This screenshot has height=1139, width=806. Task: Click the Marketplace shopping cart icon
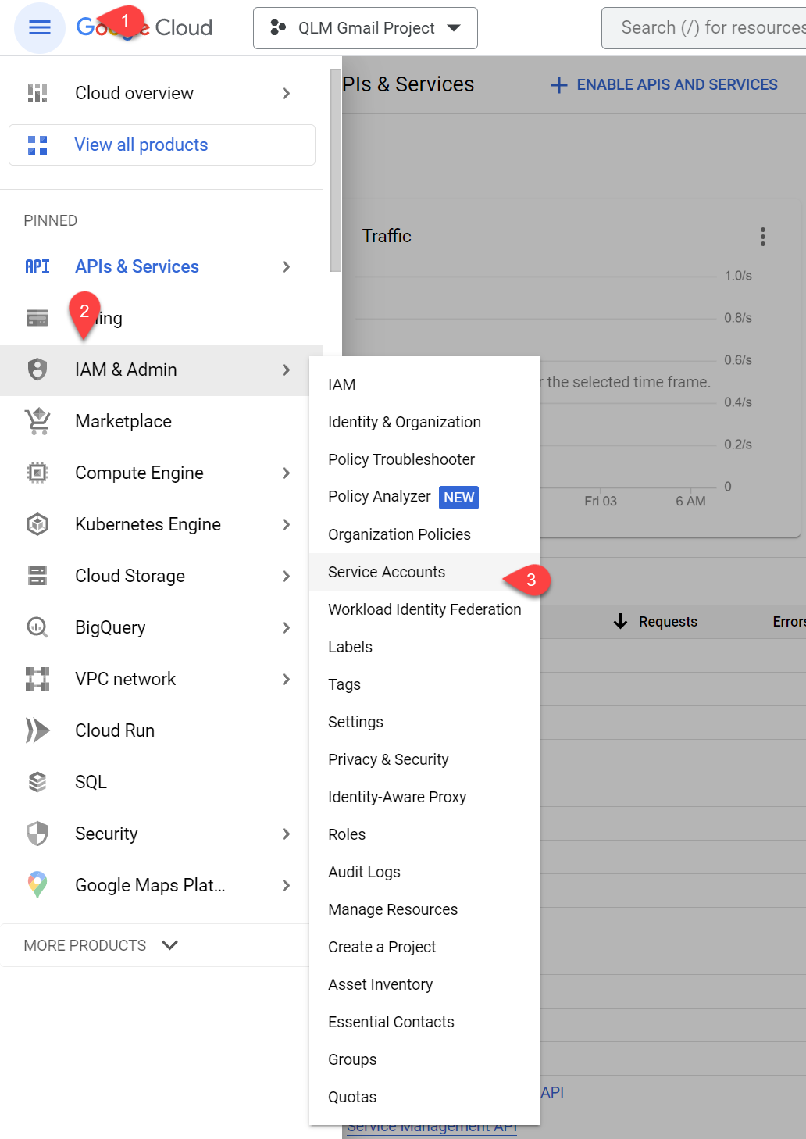tap(37, 421)
